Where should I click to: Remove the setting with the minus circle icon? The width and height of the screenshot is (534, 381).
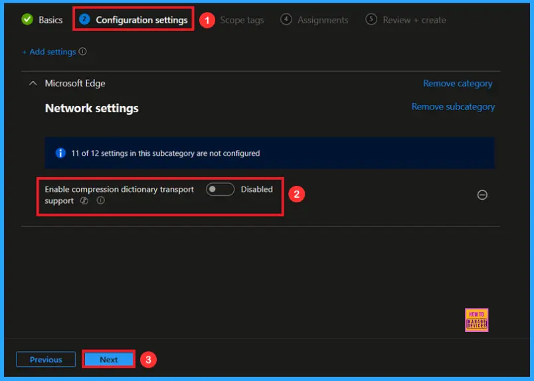point(482,194)
